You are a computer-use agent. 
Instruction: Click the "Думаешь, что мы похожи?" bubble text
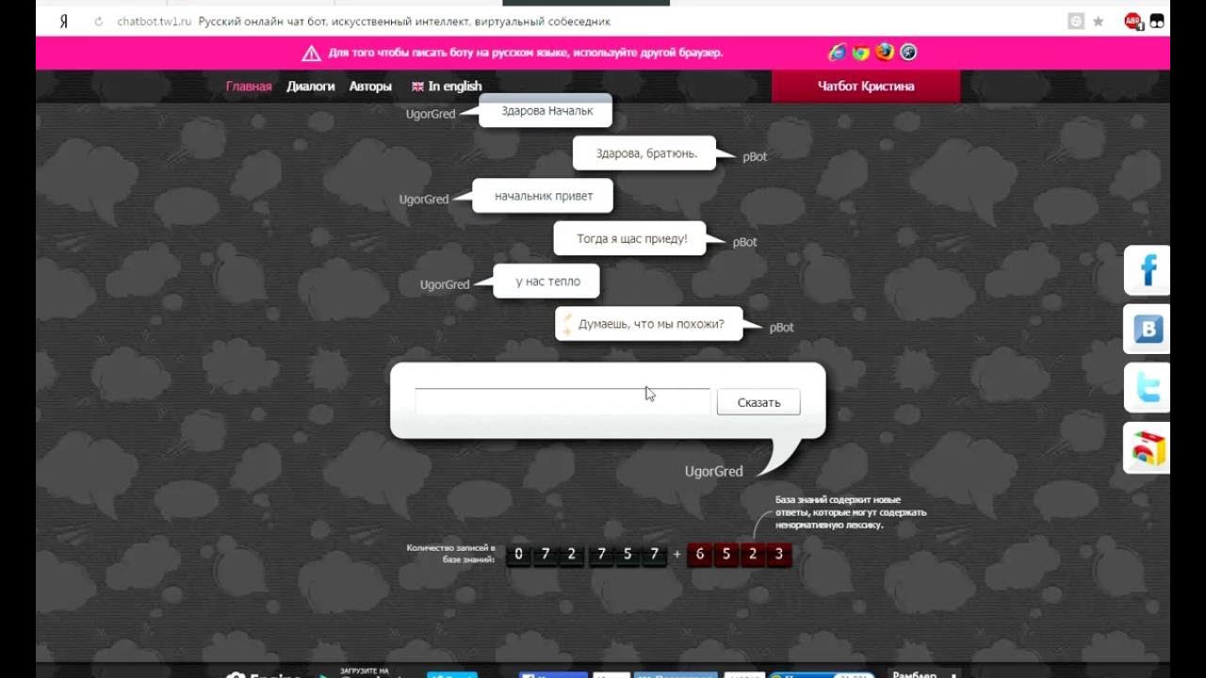point(651,325)
